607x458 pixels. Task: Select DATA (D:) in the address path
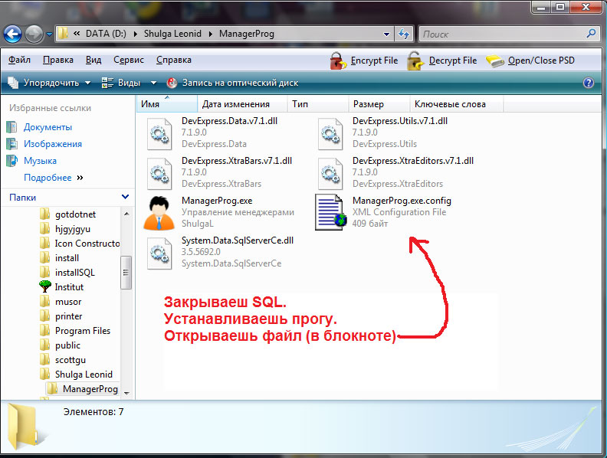coord(106,34)
